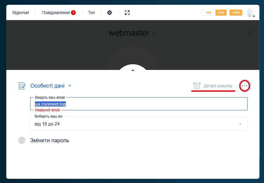Click the logout door icon
Image resolution: width=264 pixels, height=183 pixels.
click(250, 33)
